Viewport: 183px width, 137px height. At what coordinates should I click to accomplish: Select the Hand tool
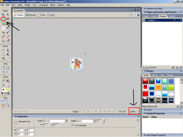coord(3,105)
